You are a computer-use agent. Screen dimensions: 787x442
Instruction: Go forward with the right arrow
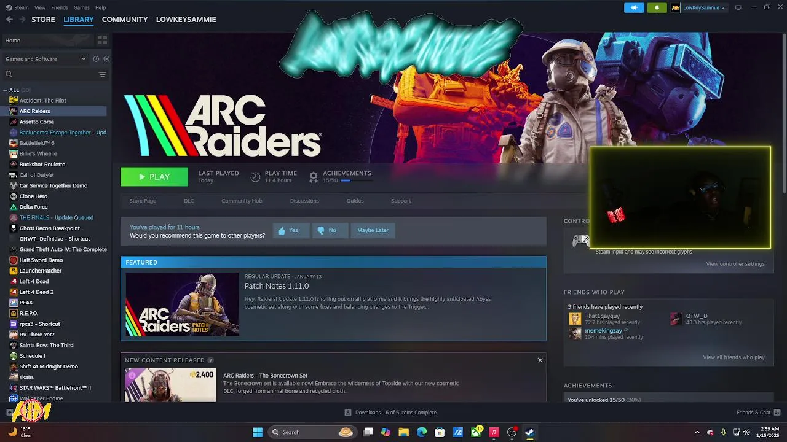22,20
